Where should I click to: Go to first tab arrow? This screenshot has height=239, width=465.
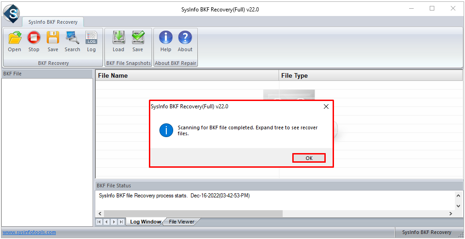pos(99,222)
